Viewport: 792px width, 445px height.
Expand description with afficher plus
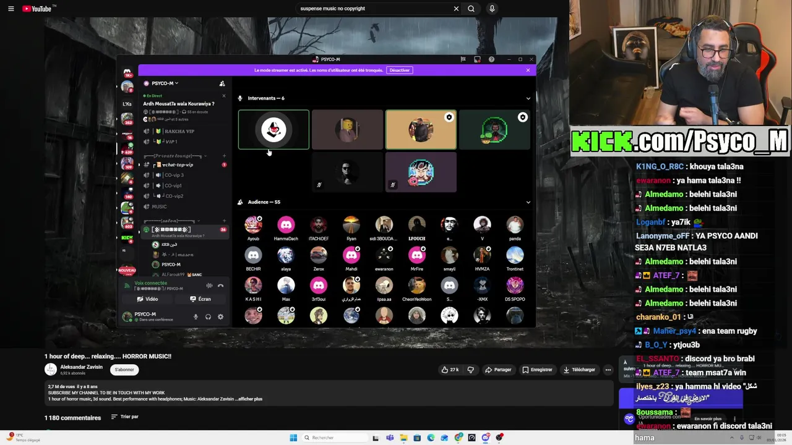tap(249, 399)
